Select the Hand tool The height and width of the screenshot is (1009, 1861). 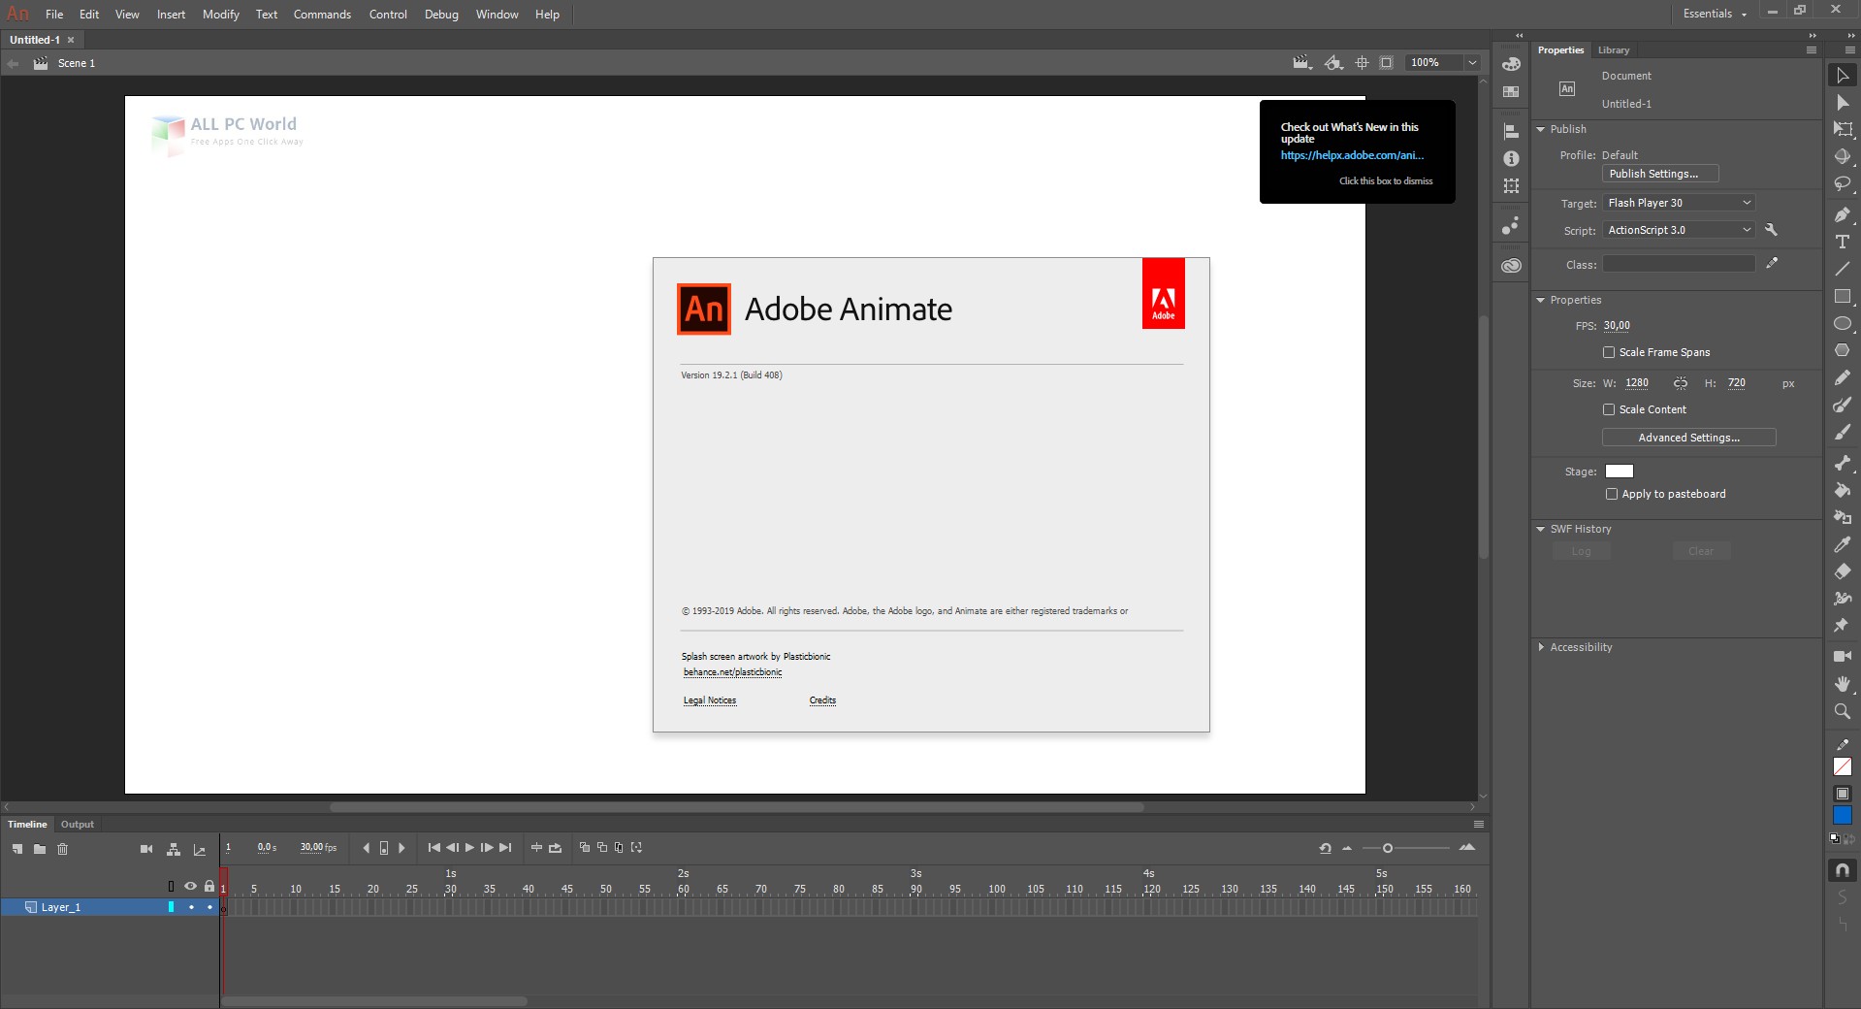tap(1842, 685)
